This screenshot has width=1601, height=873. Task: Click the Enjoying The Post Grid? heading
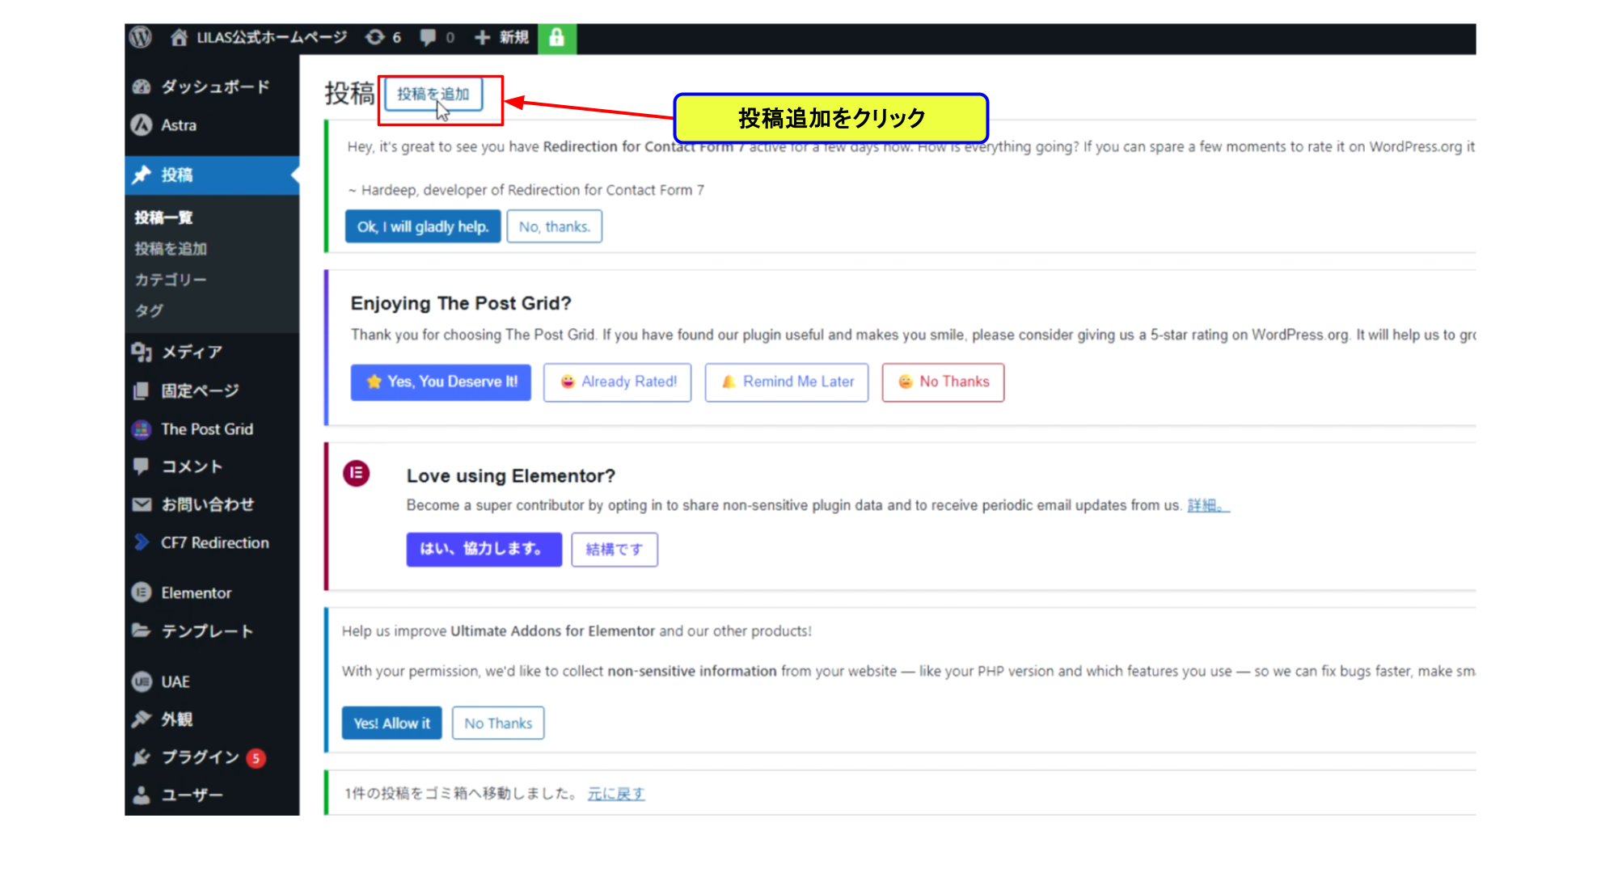[461, 303]
